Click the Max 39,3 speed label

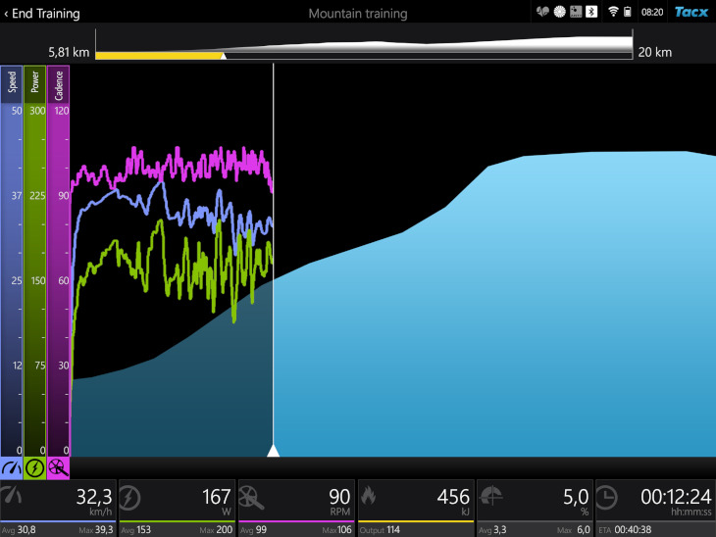click(96, 530)
